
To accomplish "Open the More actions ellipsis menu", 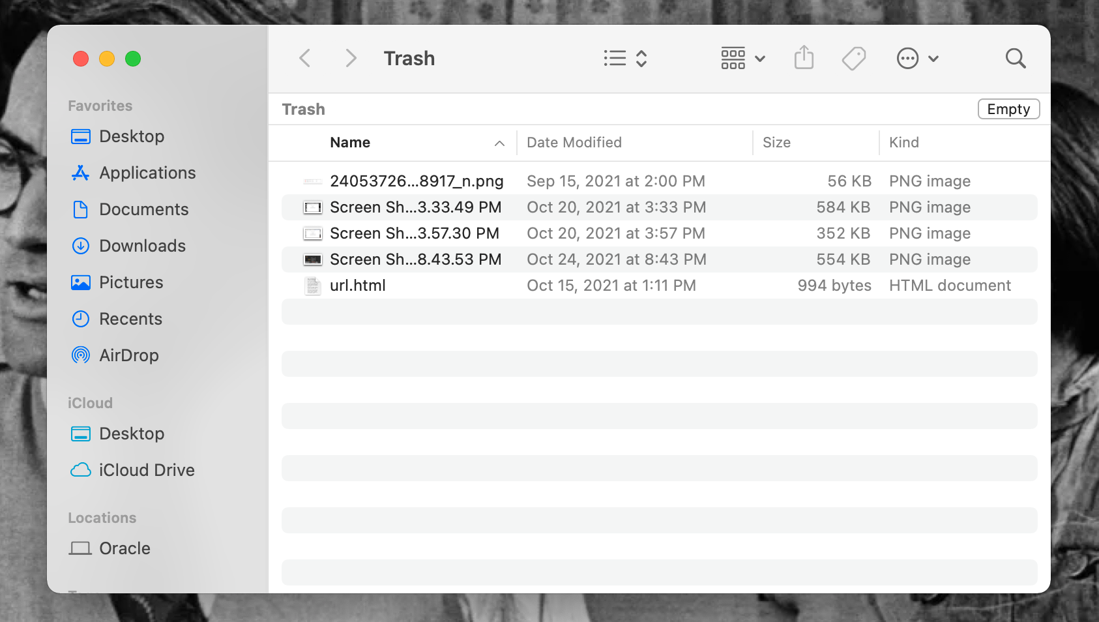I will (917, 59).
